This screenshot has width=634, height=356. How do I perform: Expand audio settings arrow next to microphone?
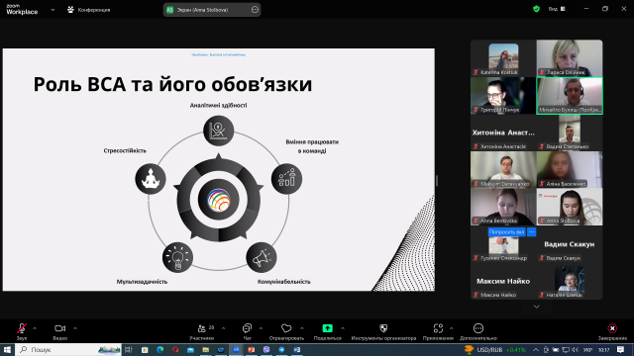point(35,328)
